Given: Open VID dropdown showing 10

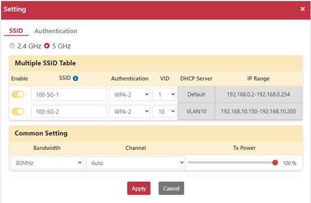Looking at the screenshot, I should click(x=165, y=112).
